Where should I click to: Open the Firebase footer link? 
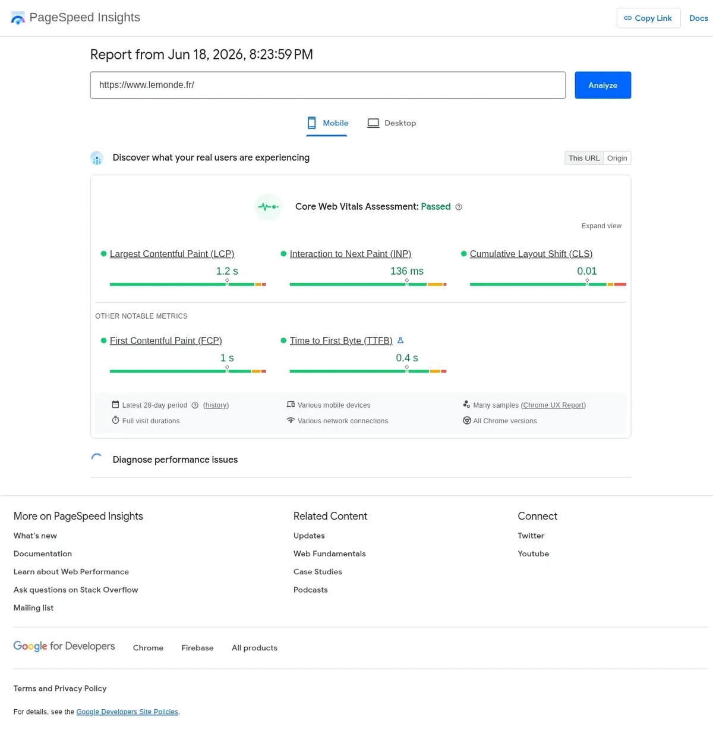click(x=197, y=648)
